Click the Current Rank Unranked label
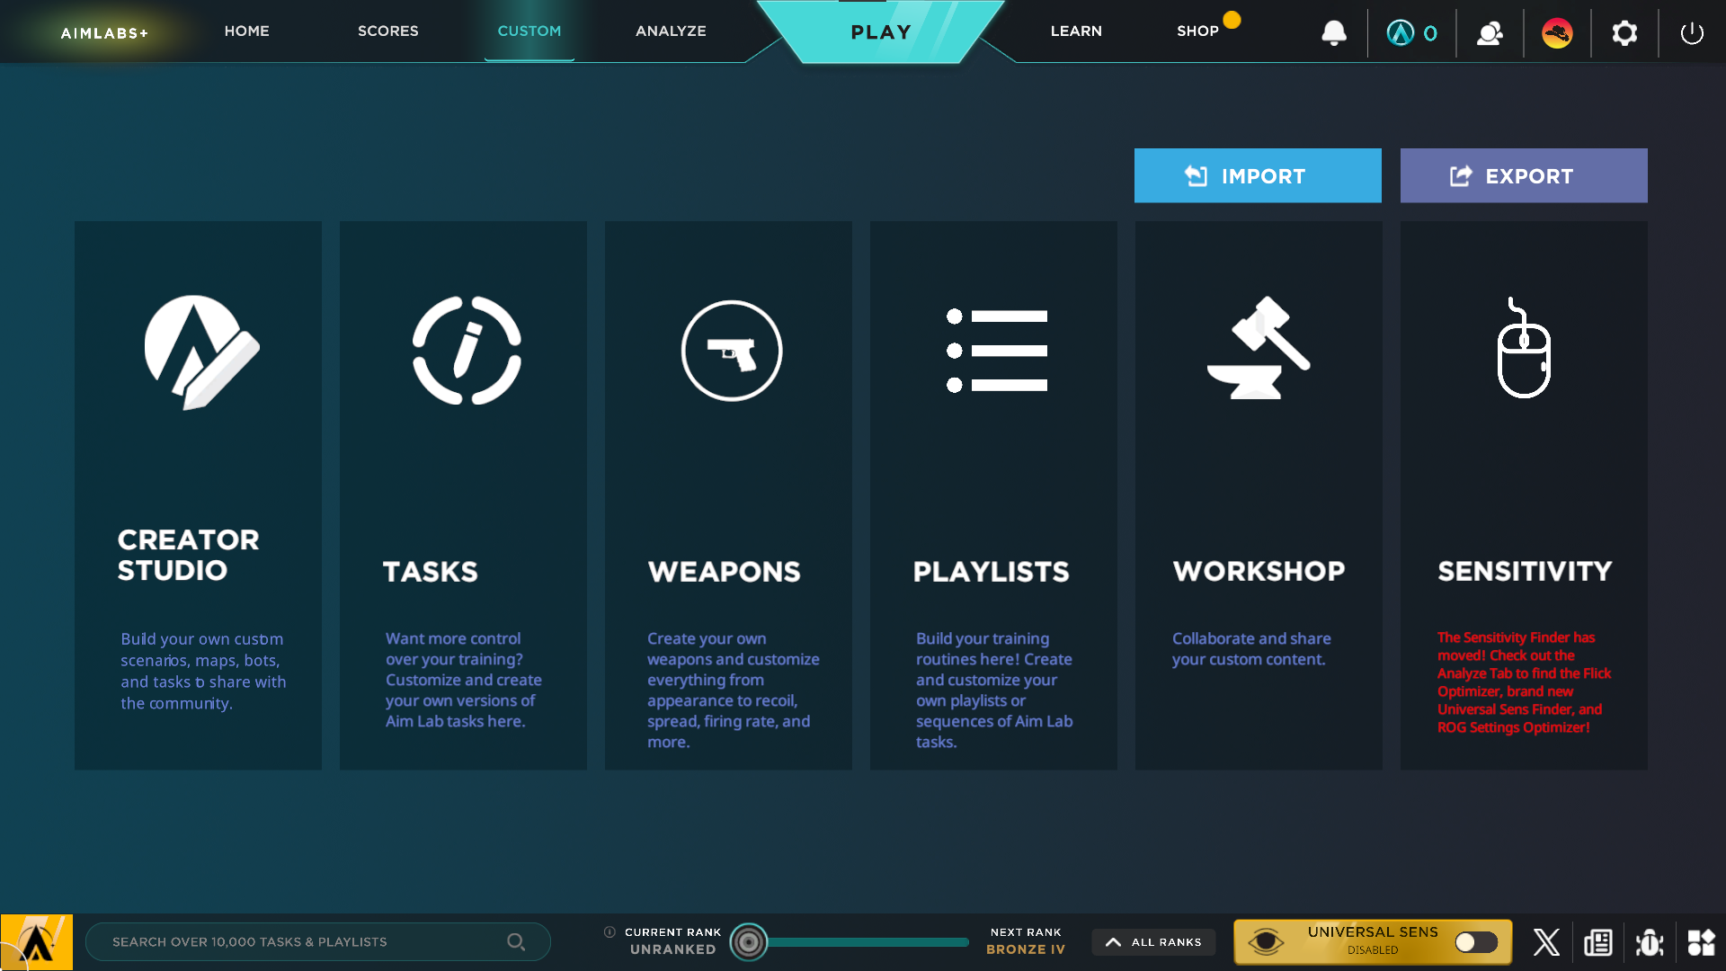Viewport: 1726px width, 971px height. [672, 940]
